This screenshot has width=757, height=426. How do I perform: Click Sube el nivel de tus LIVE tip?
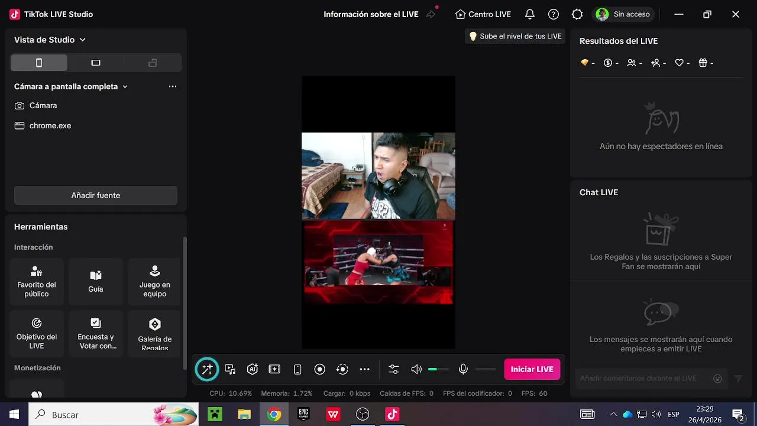(515, 36)
